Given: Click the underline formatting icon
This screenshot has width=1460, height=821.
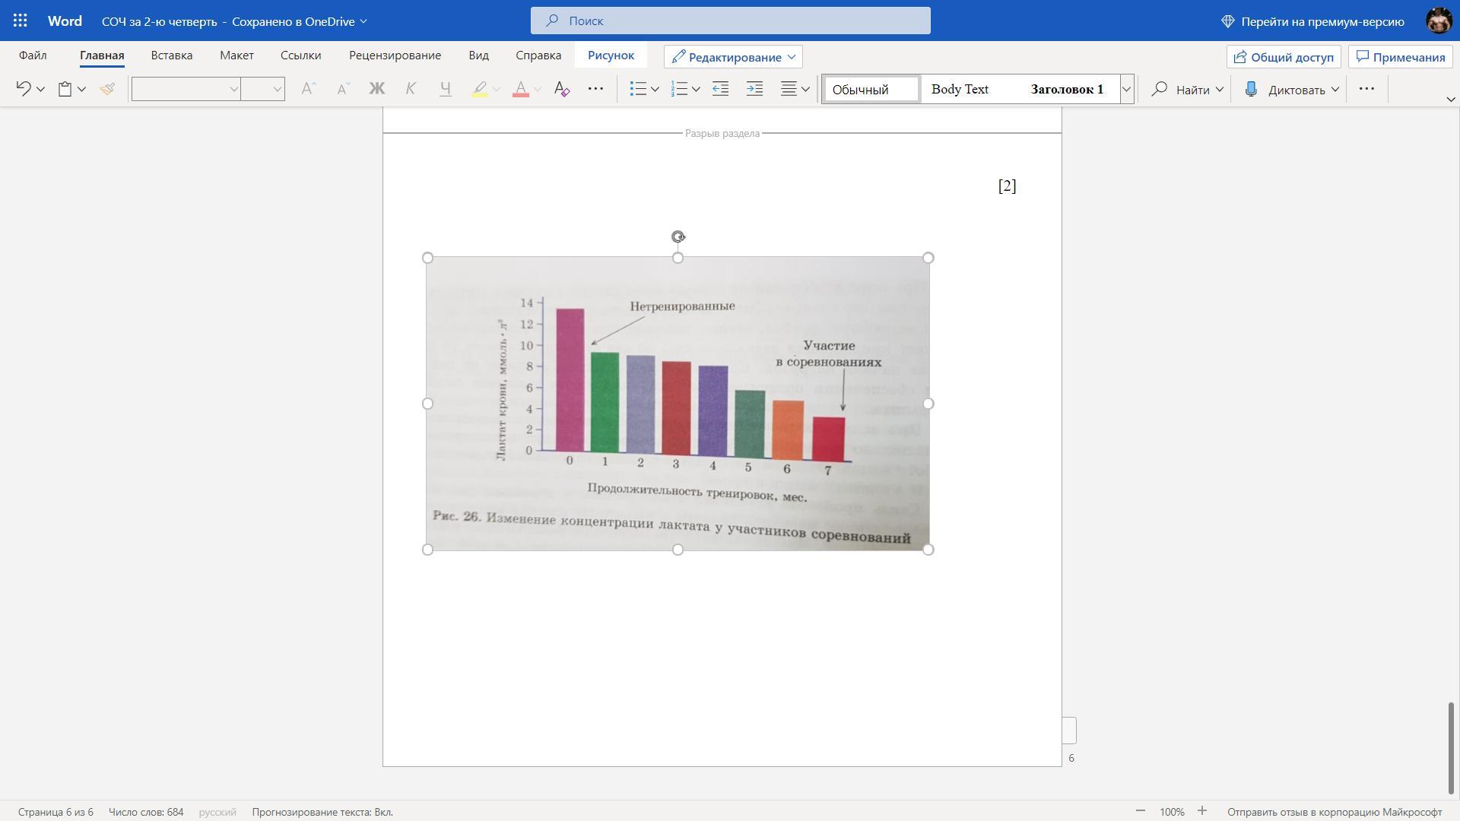Looking at the screenshot, I should (x=445, y=89).
